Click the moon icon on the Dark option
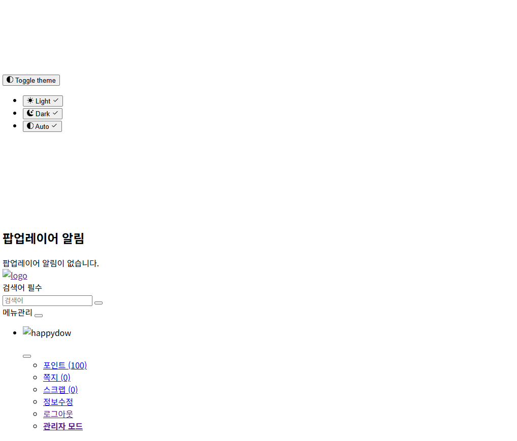 point(30,113)
